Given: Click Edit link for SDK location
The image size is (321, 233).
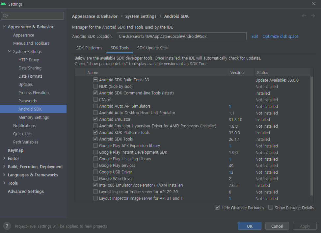Looking at the screenshot, I should pyautogui.click(x=255, y=37).
